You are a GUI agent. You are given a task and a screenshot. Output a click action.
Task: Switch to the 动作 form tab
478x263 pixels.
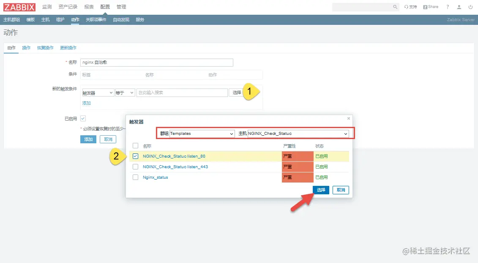pos(11,48)
